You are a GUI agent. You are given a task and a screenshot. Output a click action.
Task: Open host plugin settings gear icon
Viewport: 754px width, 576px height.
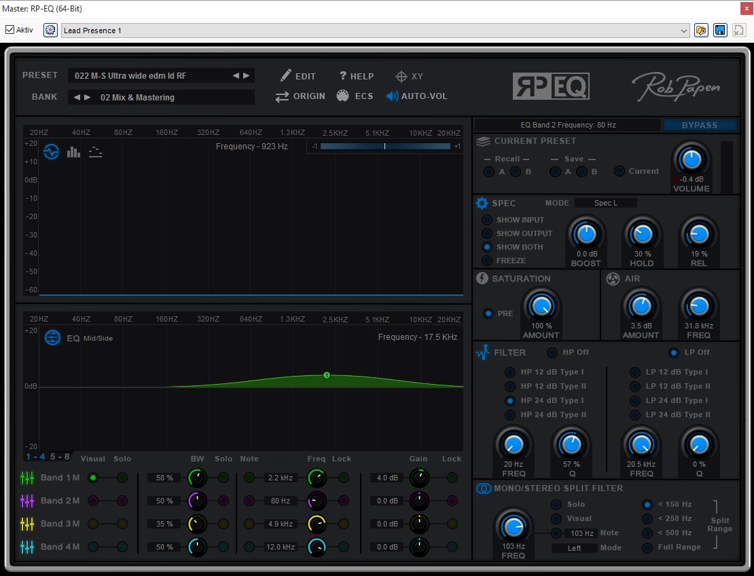(50, 31)
